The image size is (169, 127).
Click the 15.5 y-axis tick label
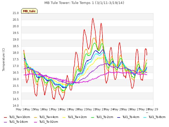[x=16, y=86]
